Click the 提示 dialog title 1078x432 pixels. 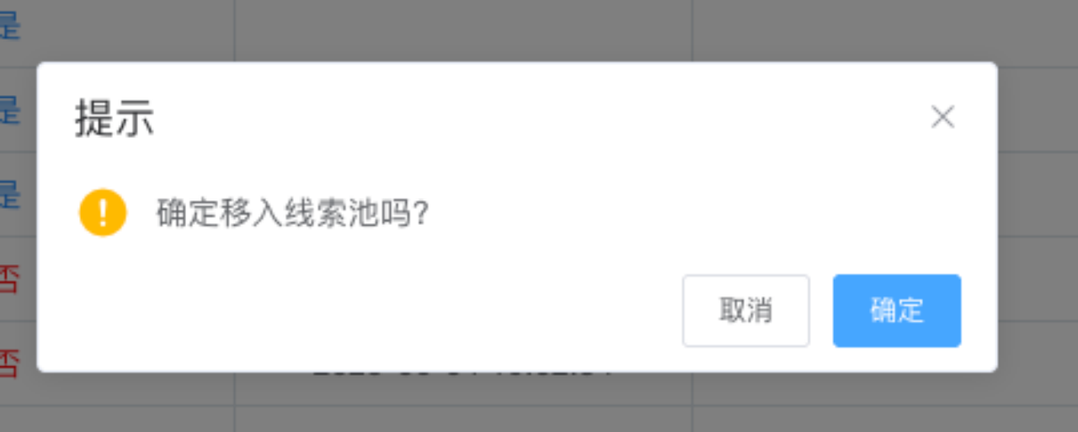click(x=115, y=118)
